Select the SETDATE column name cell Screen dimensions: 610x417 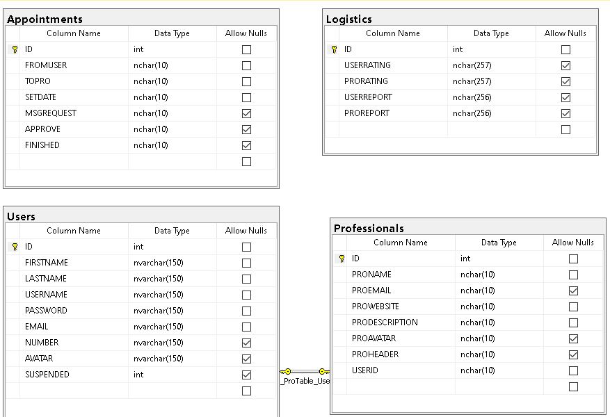tap(74, 97)
